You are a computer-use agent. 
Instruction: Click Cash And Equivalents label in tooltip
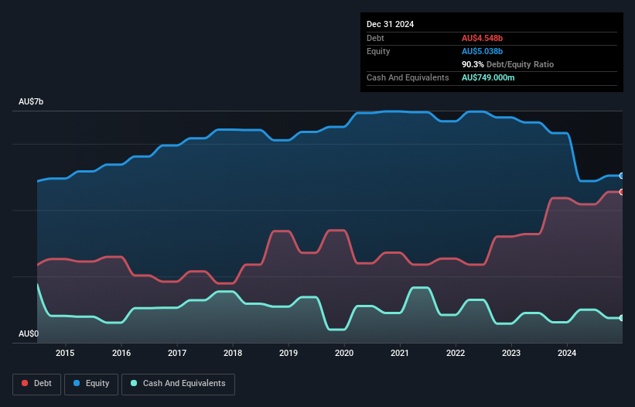pyautogui.click(x=408, y=77)
